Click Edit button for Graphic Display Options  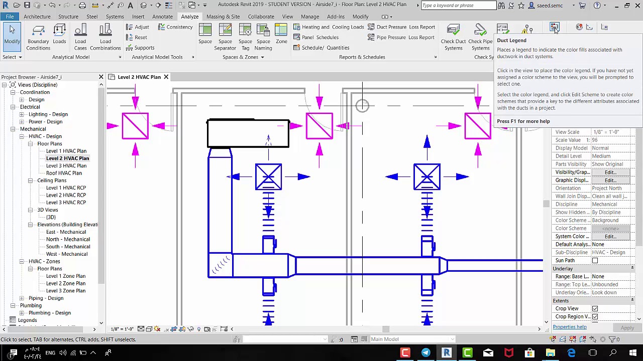[x=610, y=180]
